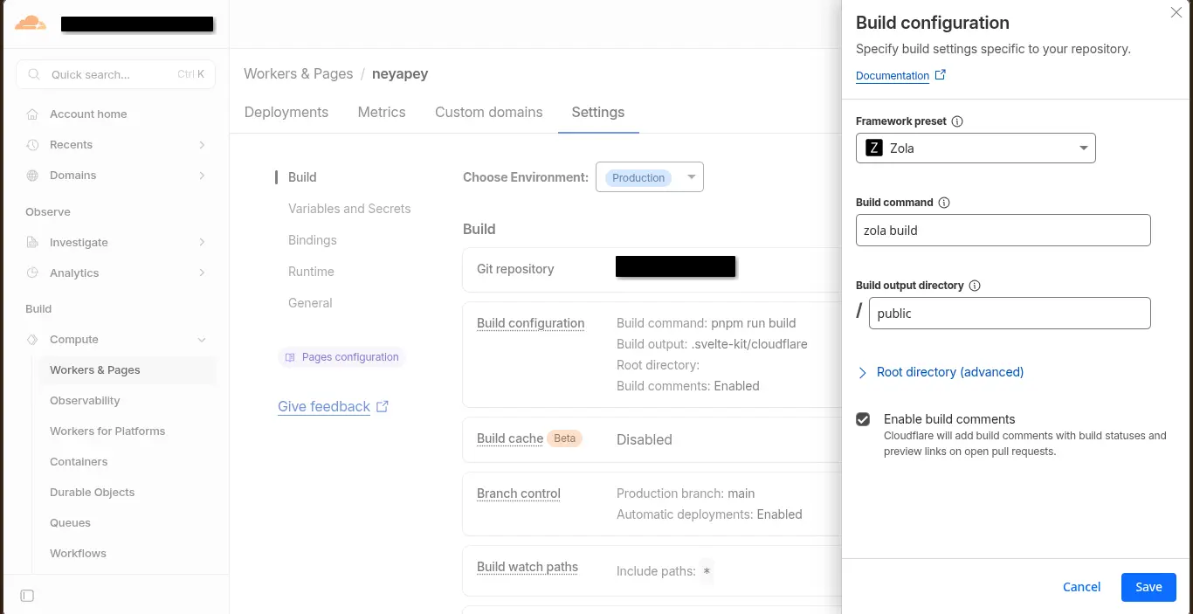
Task: Click the Build command input field
Action: (1003, 231)
